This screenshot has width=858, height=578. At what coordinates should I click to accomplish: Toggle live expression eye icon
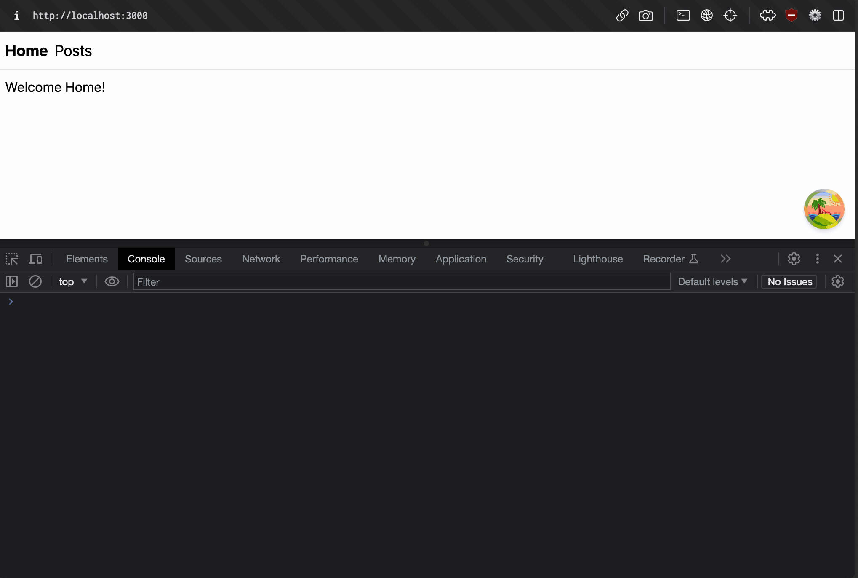coord(112,281)
